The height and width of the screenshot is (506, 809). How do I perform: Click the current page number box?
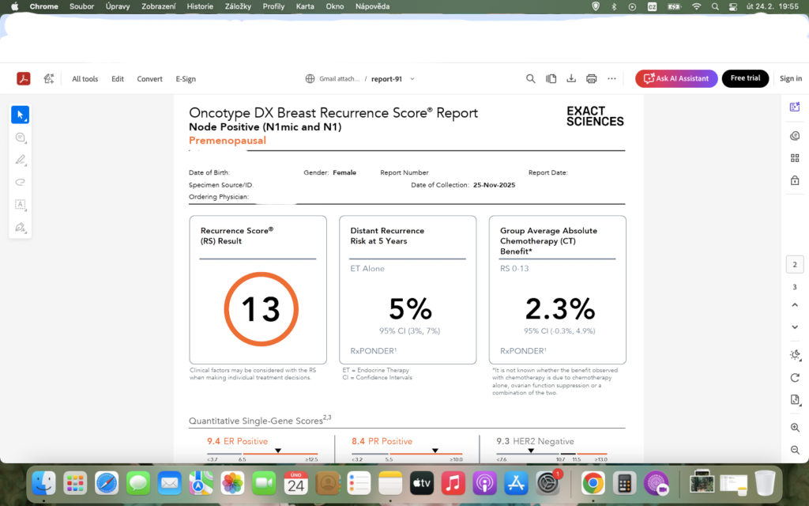(795, 265)
